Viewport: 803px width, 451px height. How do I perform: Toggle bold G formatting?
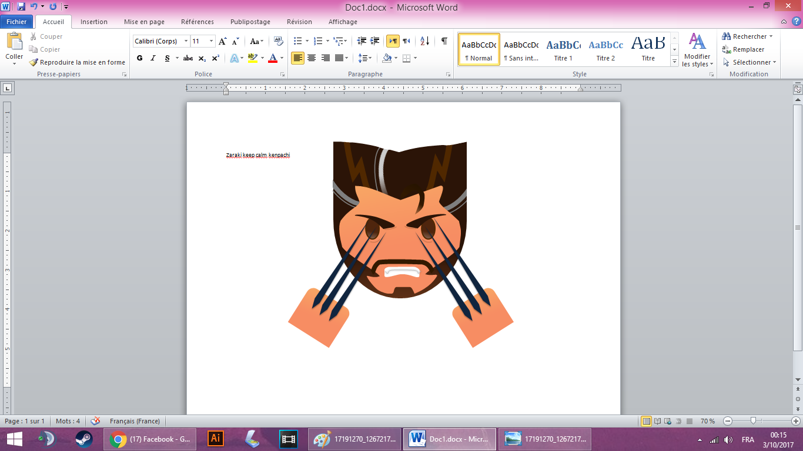(140, 58)
